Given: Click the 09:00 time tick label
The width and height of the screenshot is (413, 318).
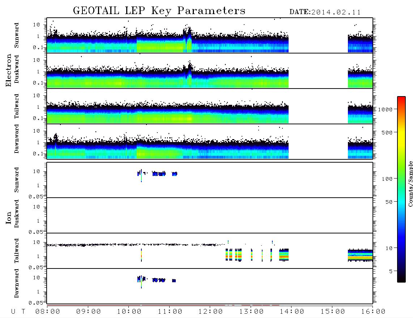Looking at the screenshot, I should [89, 312].
